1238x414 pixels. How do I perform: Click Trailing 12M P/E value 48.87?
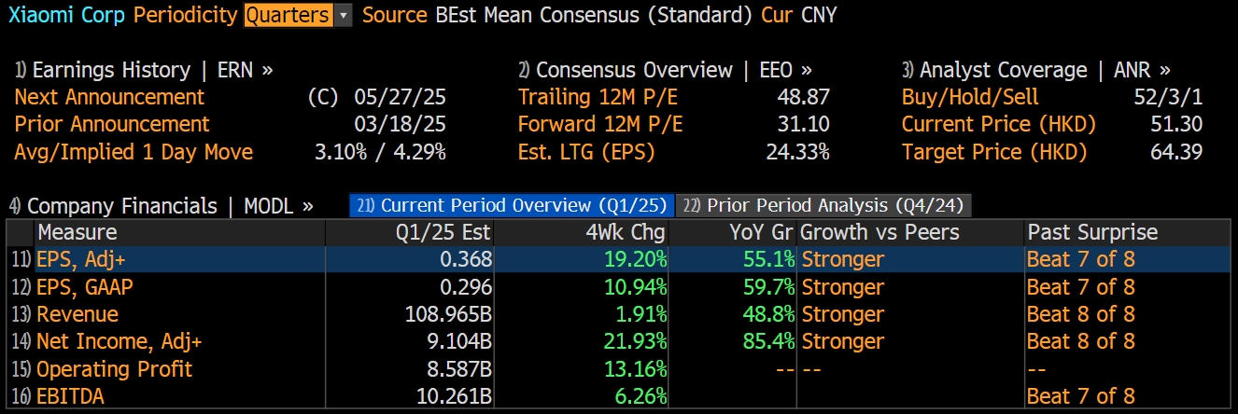point(803,97)
